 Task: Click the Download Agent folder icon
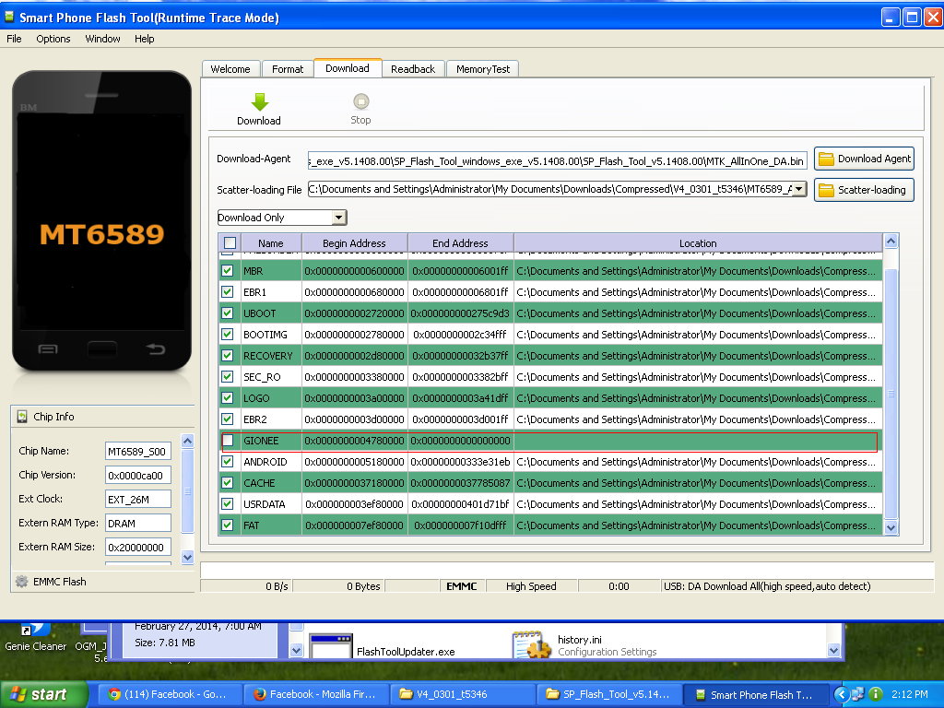pos(825,159)
